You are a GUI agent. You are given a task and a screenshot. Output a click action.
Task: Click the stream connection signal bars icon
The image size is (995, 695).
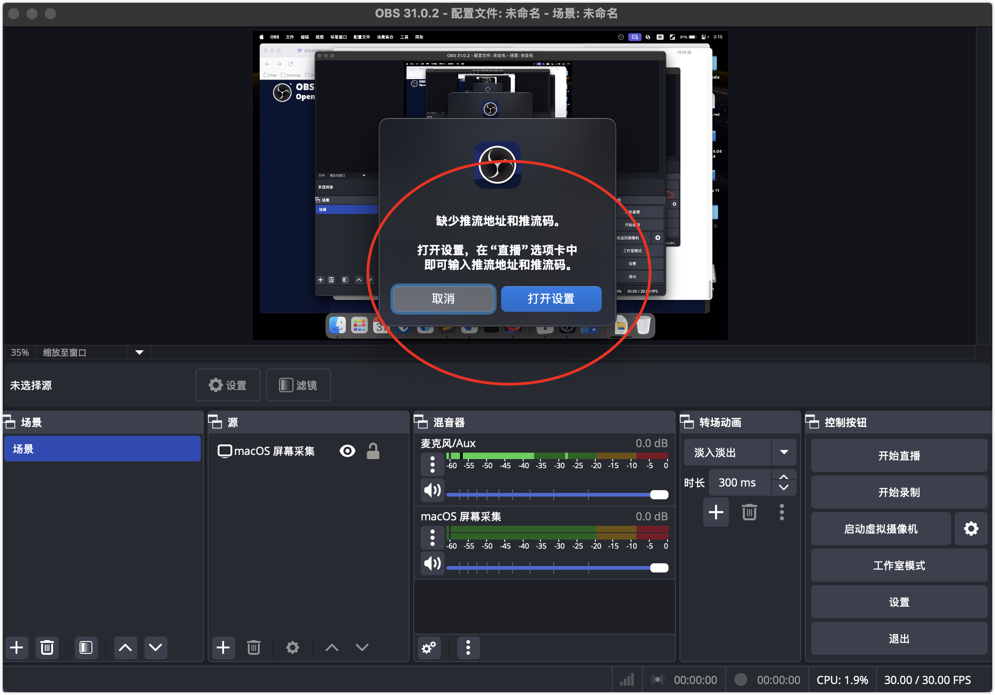627,680
